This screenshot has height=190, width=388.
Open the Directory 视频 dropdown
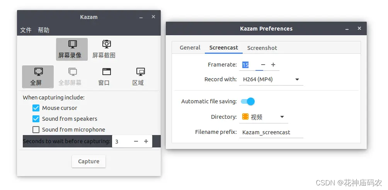click(x=264, y=117)
